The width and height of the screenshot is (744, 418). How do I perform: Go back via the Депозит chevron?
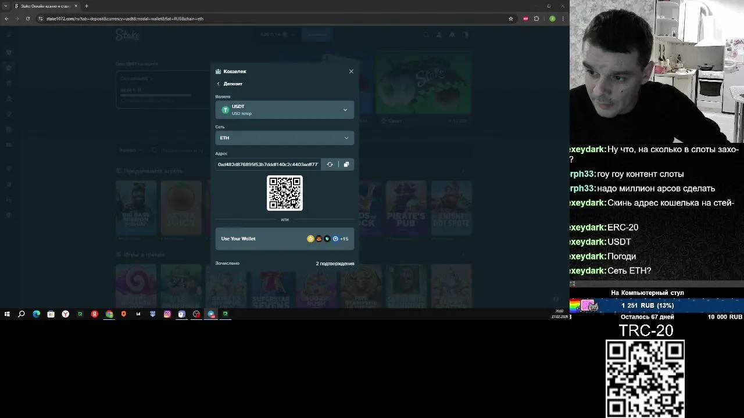click(x=219, y=84)
